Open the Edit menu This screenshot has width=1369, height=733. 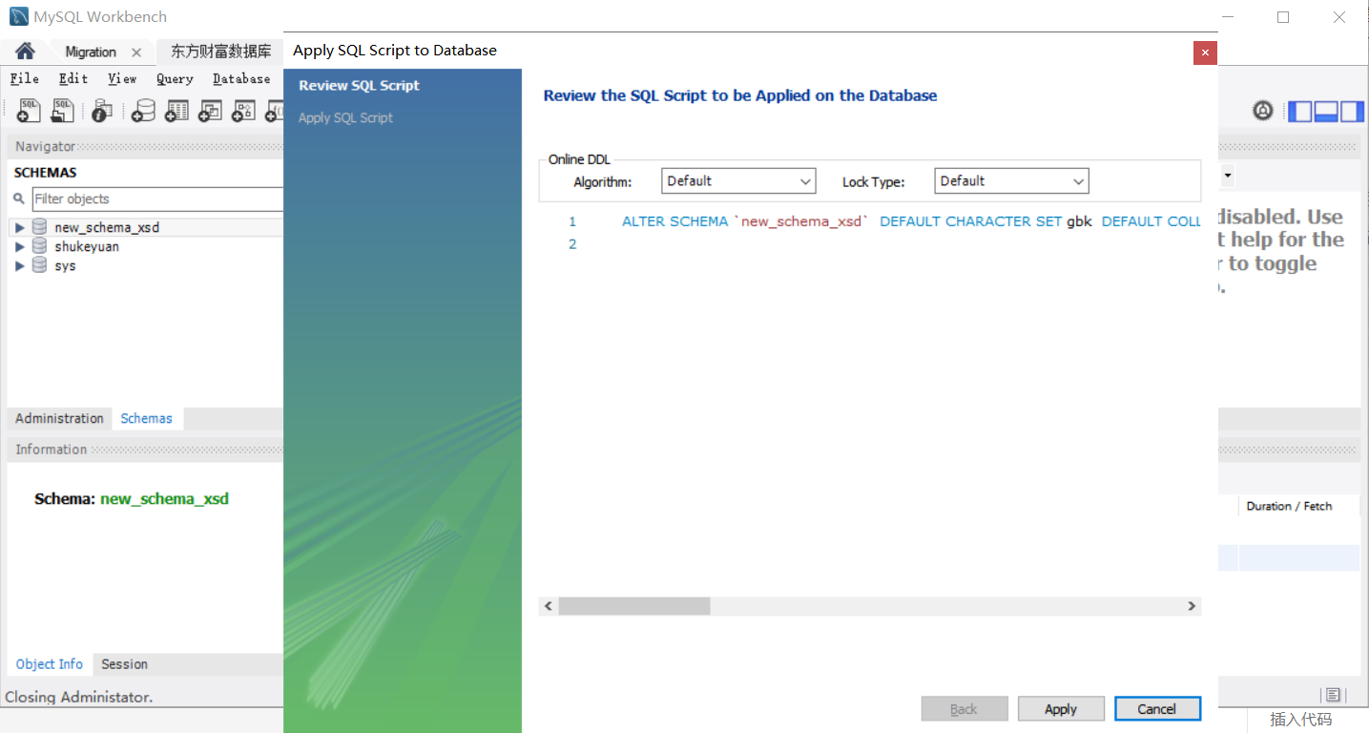[x=73, y=79]
